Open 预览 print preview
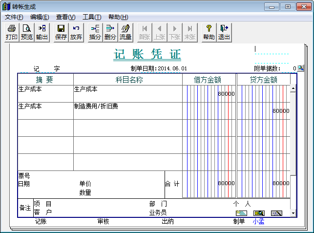 pyautogui.click(x=27, y=32)
